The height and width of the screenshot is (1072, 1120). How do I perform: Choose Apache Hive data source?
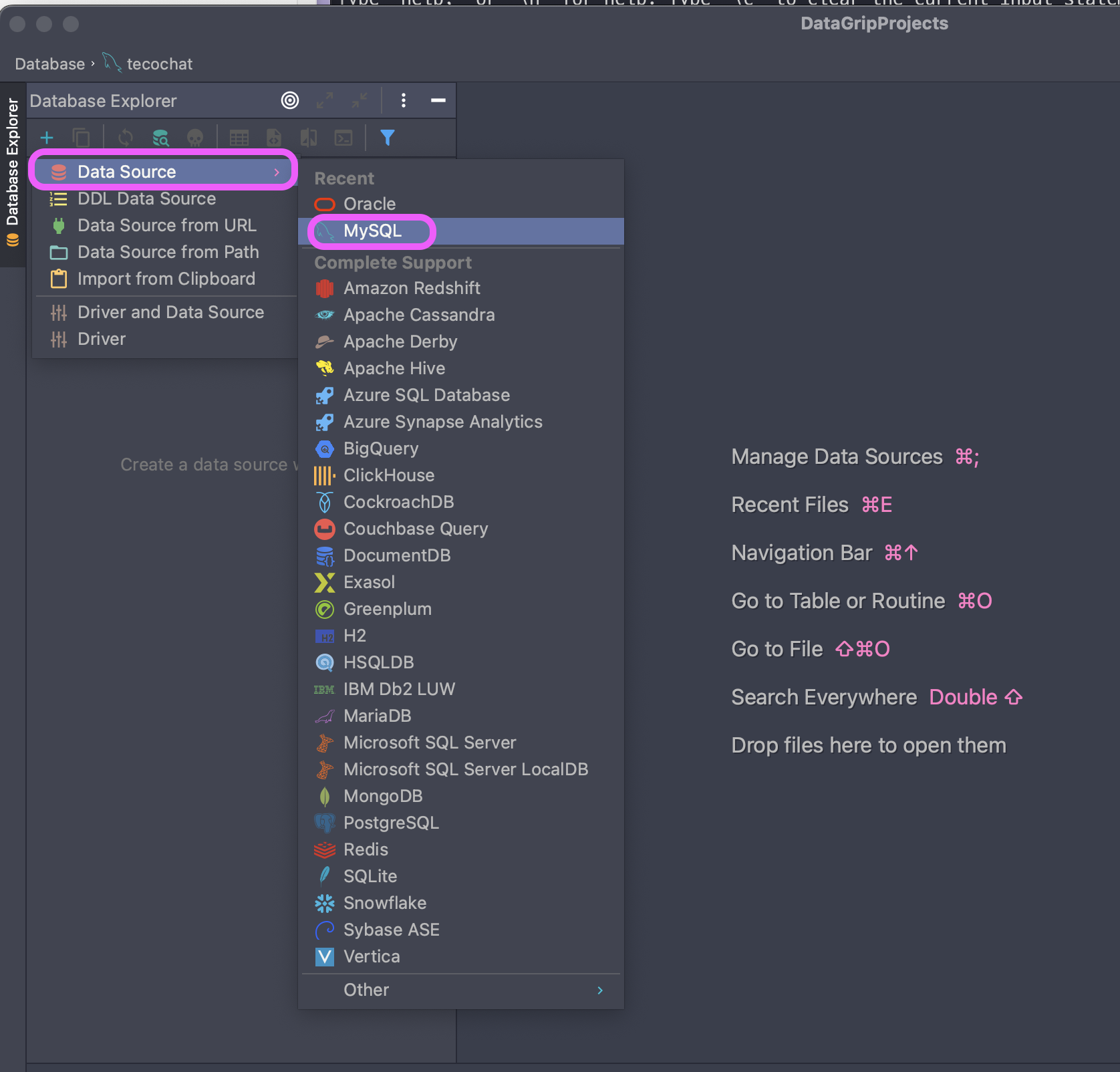(461, 368)
